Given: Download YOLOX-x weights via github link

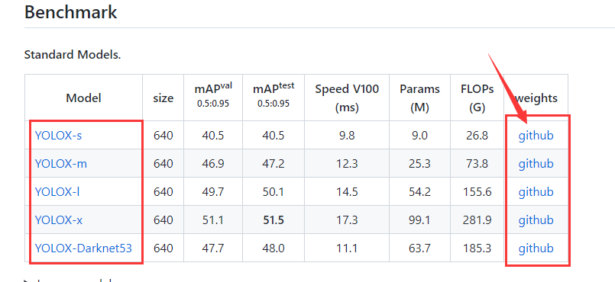Looking at the screenshot, I should coord(536,220).
